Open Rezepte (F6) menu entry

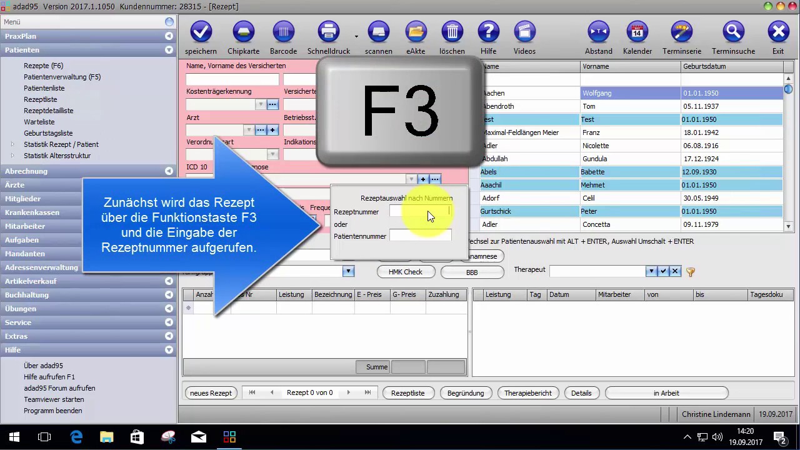pyautogui.click(x=43, y=66)
